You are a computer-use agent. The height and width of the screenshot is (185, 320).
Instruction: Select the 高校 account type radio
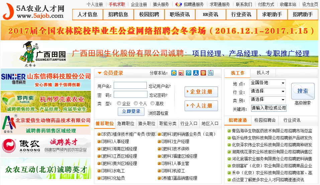(x=152, y=103)
